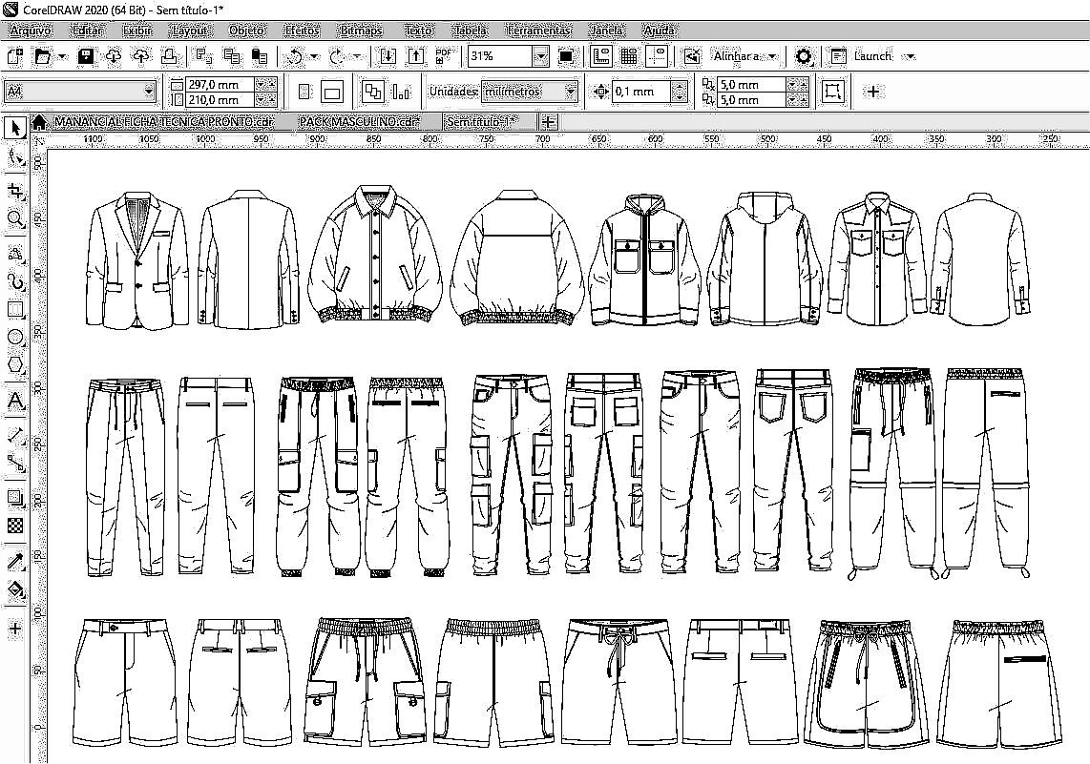Click the cloud download icon
Viewport: 1090px width, 764px height.
pyautogui.click(x=114, y=56)
